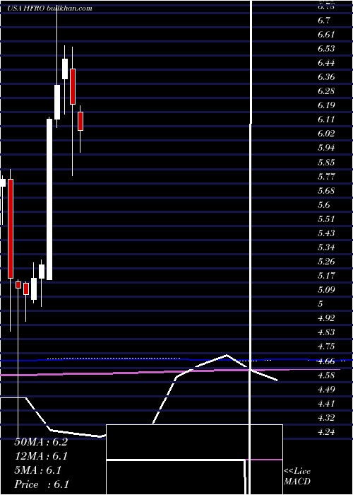Click the 6.11 price axis label

click(x=326, y=120)
